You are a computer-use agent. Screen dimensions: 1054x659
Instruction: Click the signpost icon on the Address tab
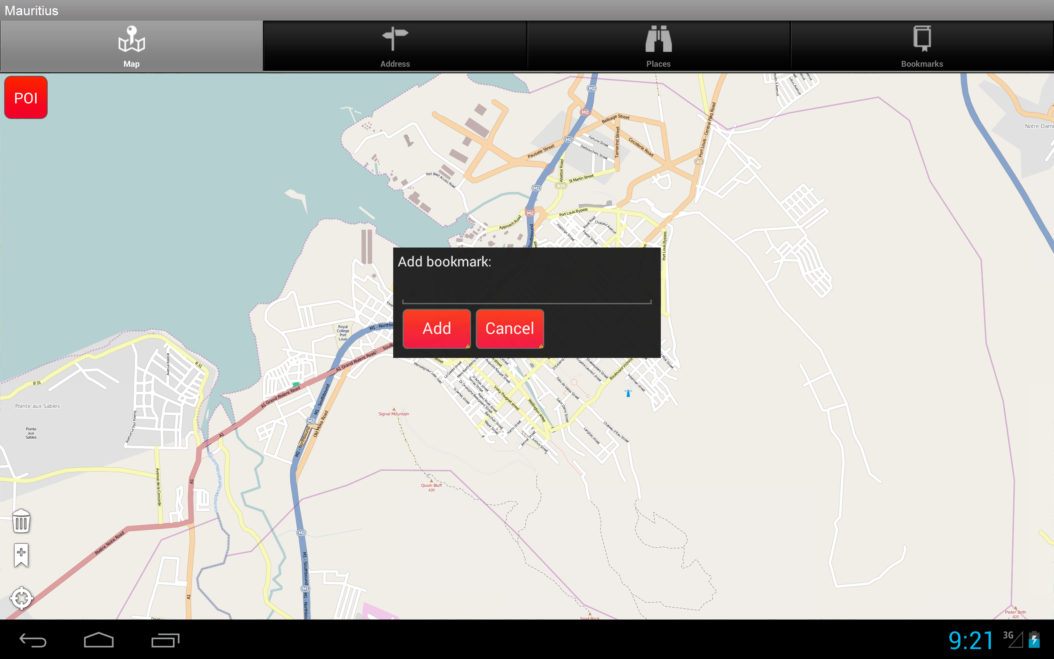[x=394, y=38]
